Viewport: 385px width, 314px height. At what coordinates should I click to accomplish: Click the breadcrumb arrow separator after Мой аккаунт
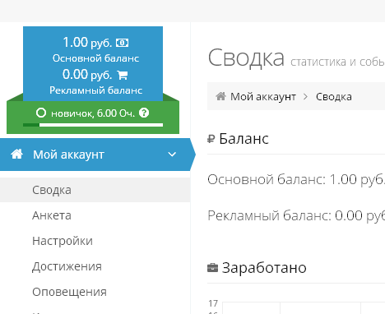(x=305, y=96)
